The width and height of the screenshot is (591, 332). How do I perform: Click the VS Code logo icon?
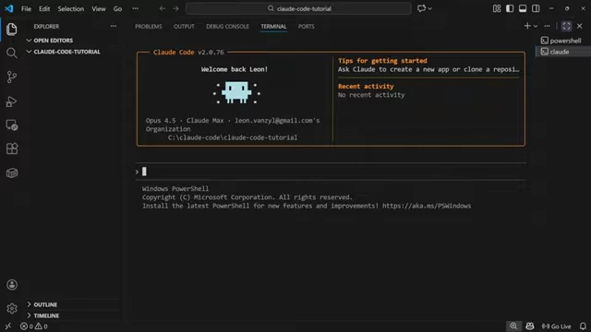(8, 8)
